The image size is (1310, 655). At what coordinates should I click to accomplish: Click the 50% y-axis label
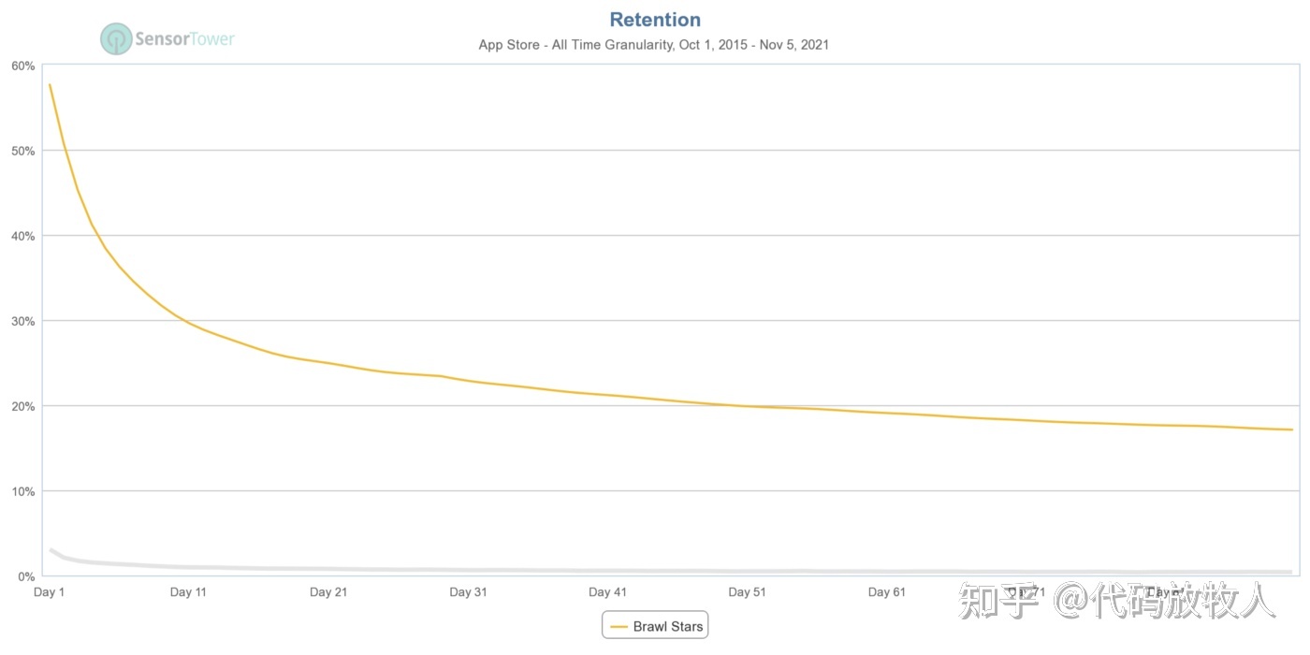click(23, 151)
